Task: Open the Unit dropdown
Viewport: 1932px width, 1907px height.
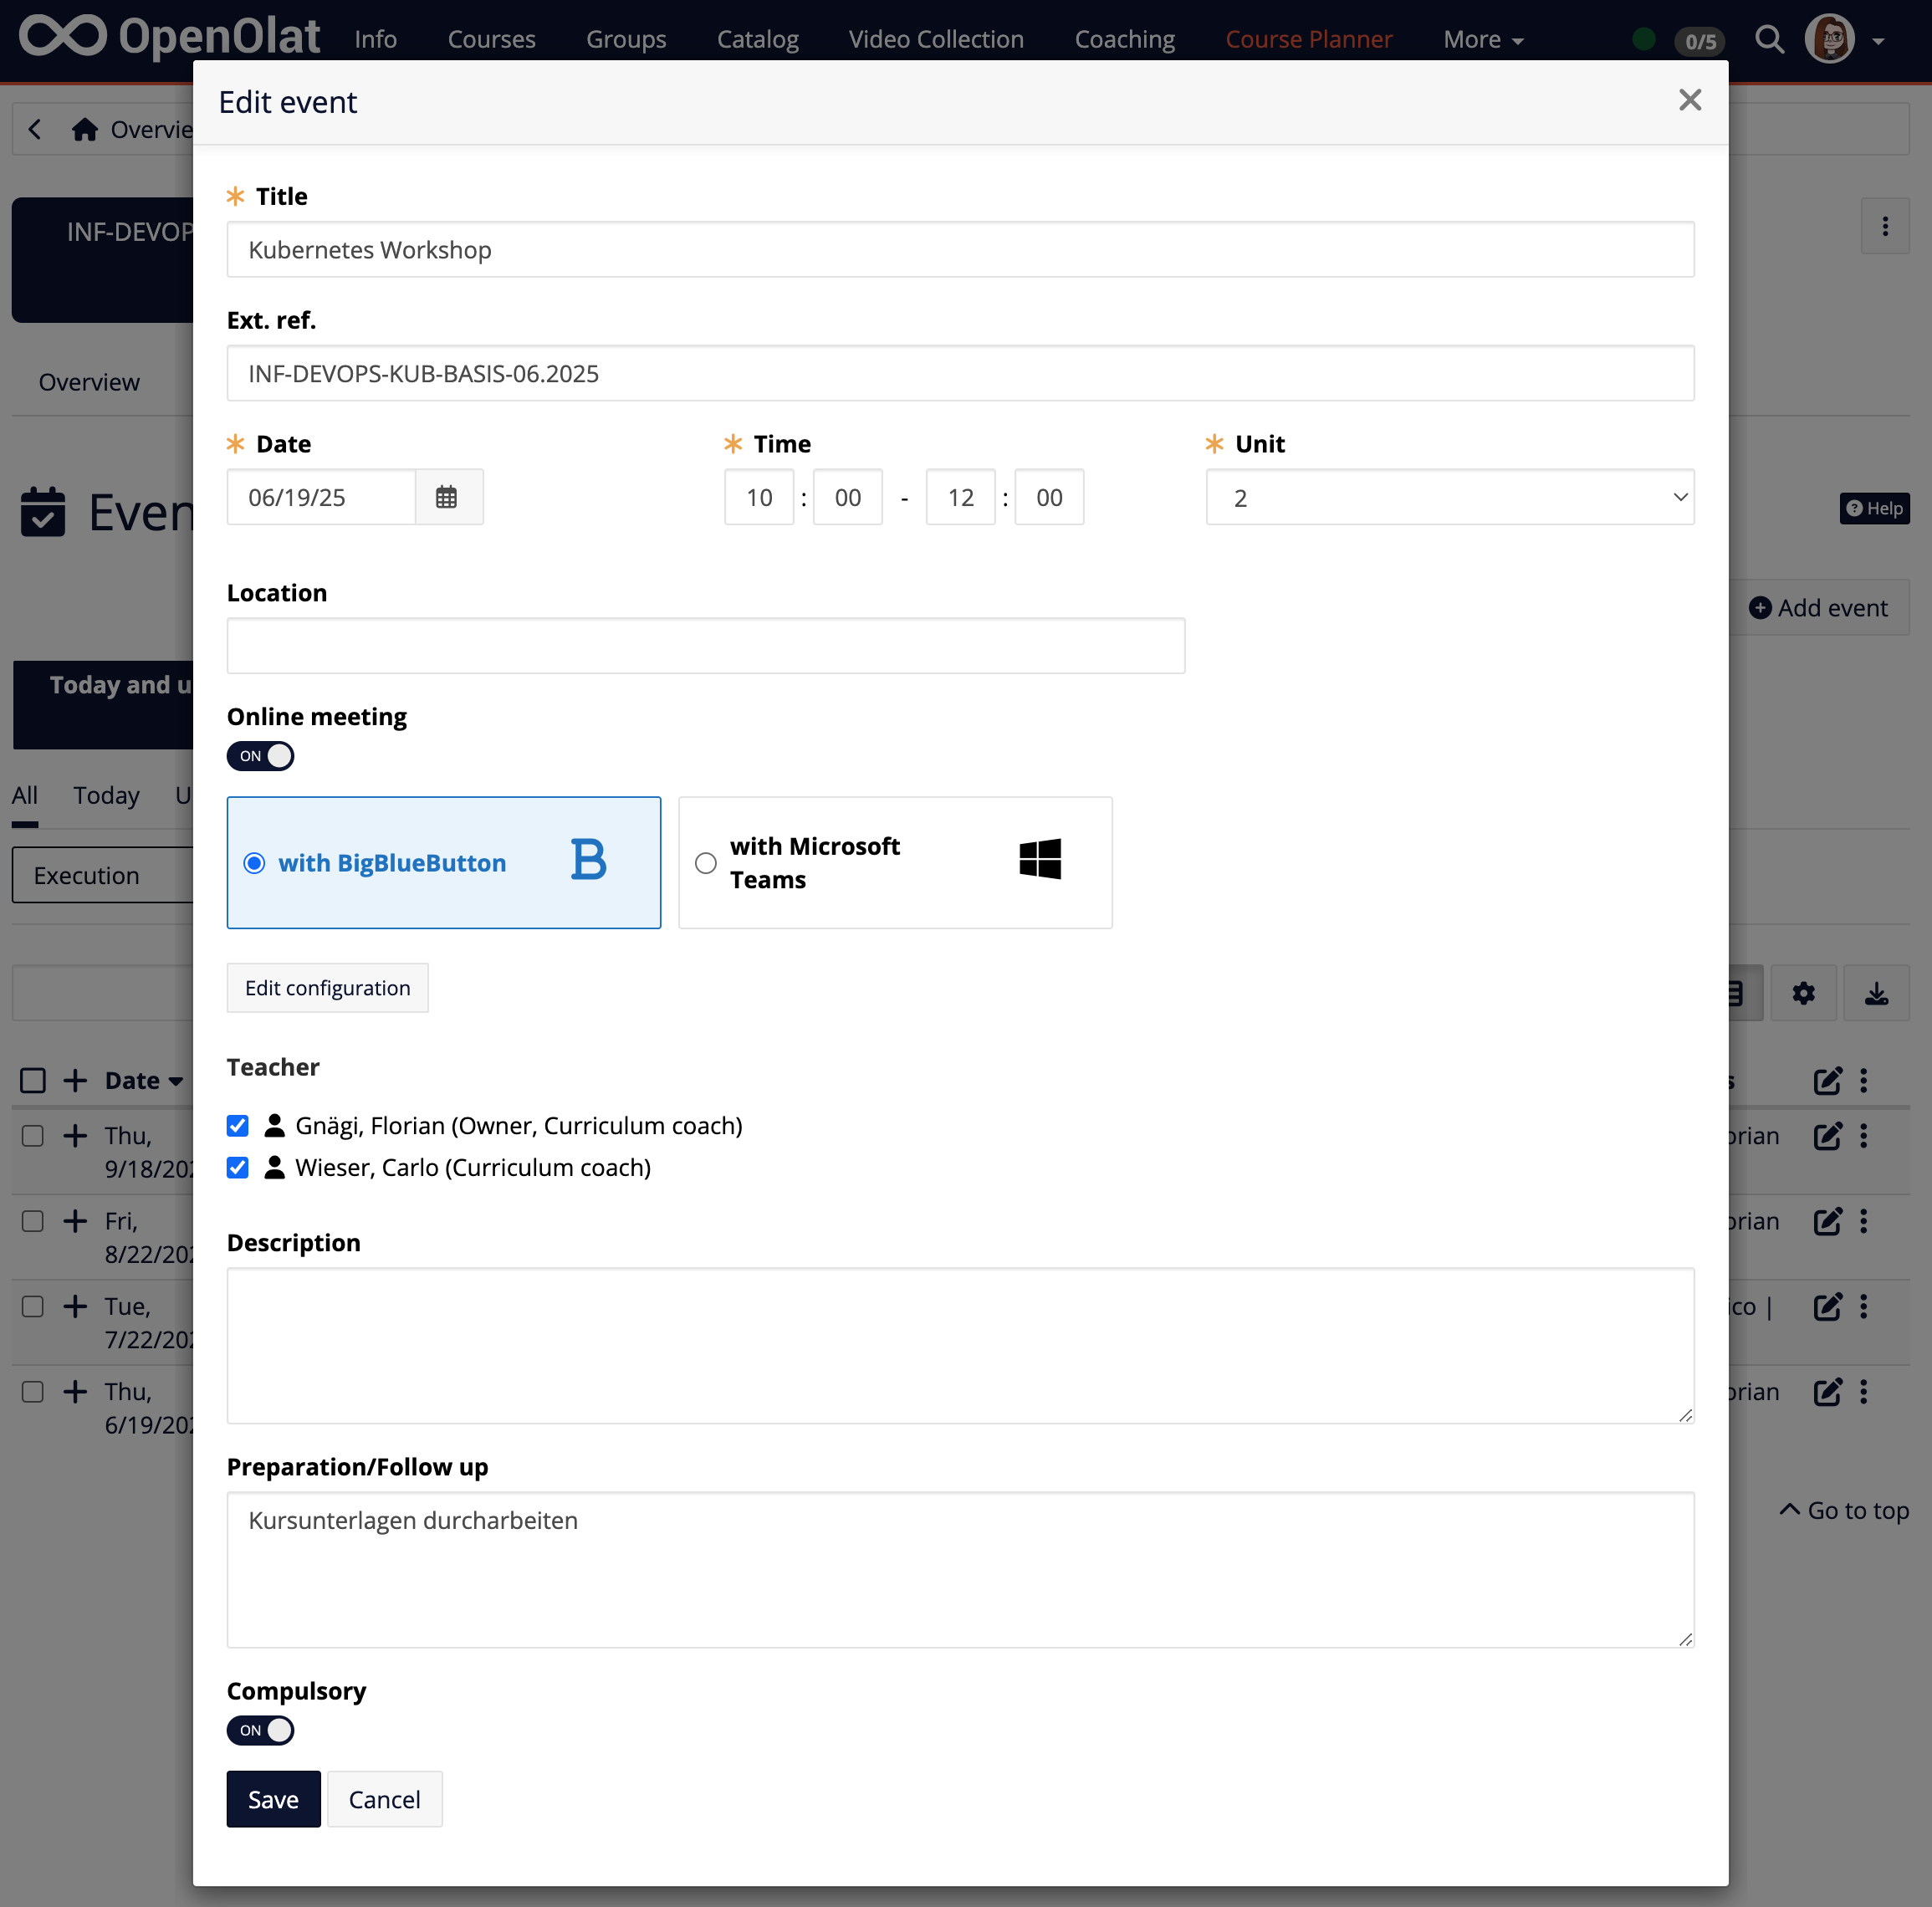Action: 1449,497
